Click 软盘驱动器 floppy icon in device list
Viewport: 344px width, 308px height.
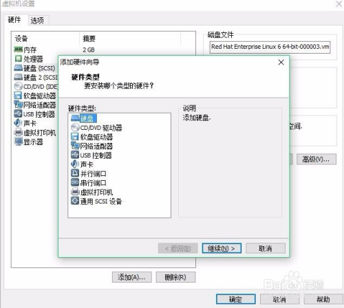point(19,96)
